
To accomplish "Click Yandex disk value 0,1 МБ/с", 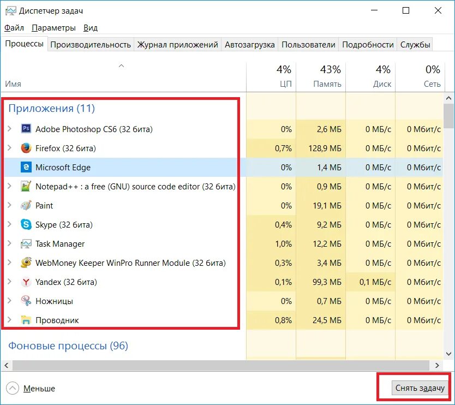I will [x=375, y=282].
